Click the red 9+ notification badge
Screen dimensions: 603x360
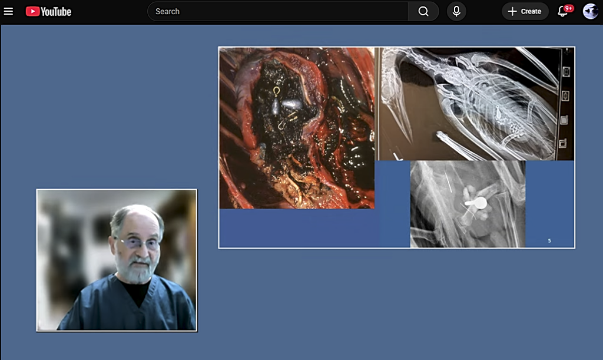point(569,8)
